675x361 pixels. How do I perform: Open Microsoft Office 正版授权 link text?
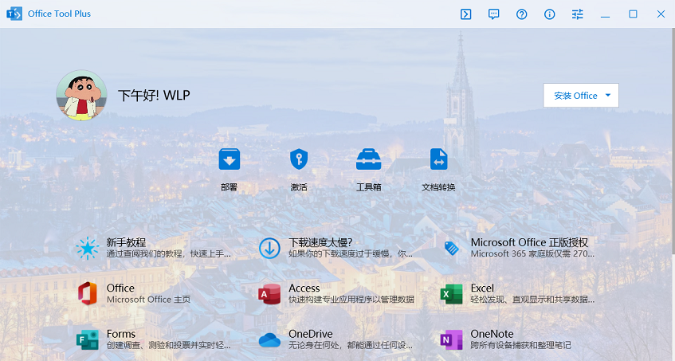pyautogui.click(x=529, y=242)
